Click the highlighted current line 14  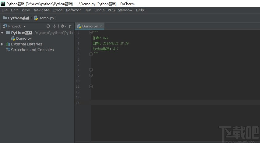(x=175, y=102)
